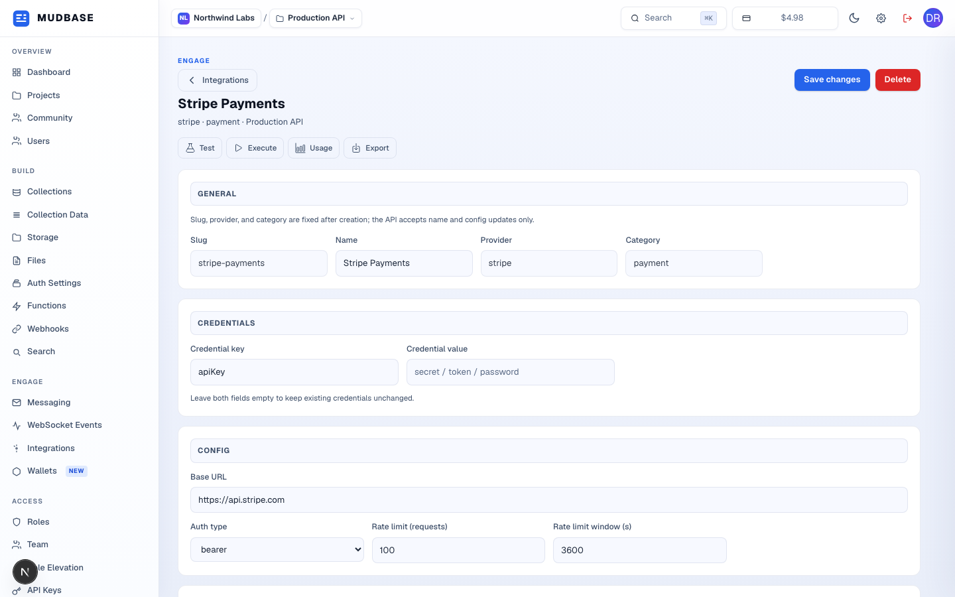Open the DR user avatar menu
This screenshot has width=955, height=597.
pyautogui.click(x=933, y=18)
